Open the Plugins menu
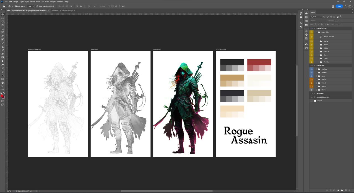Screen dimensions: 354x193 (x=53, y=2)
